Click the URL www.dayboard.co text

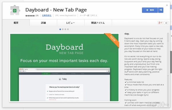pyautogui.click(x=65, y=16)
